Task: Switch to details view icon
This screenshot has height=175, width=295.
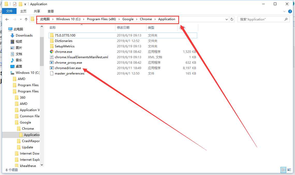Action: pyautogui.click(x=283, y=170)
